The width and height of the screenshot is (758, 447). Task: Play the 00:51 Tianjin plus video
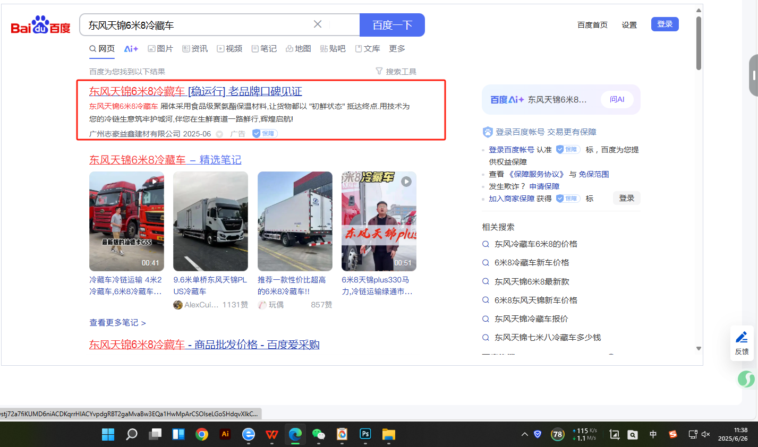[x=379, y=221]
